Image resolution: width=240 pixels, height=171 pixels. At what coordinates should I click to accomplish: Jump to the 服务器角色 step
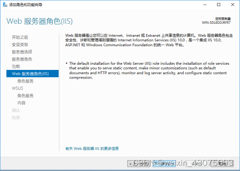tap(22, 59)
